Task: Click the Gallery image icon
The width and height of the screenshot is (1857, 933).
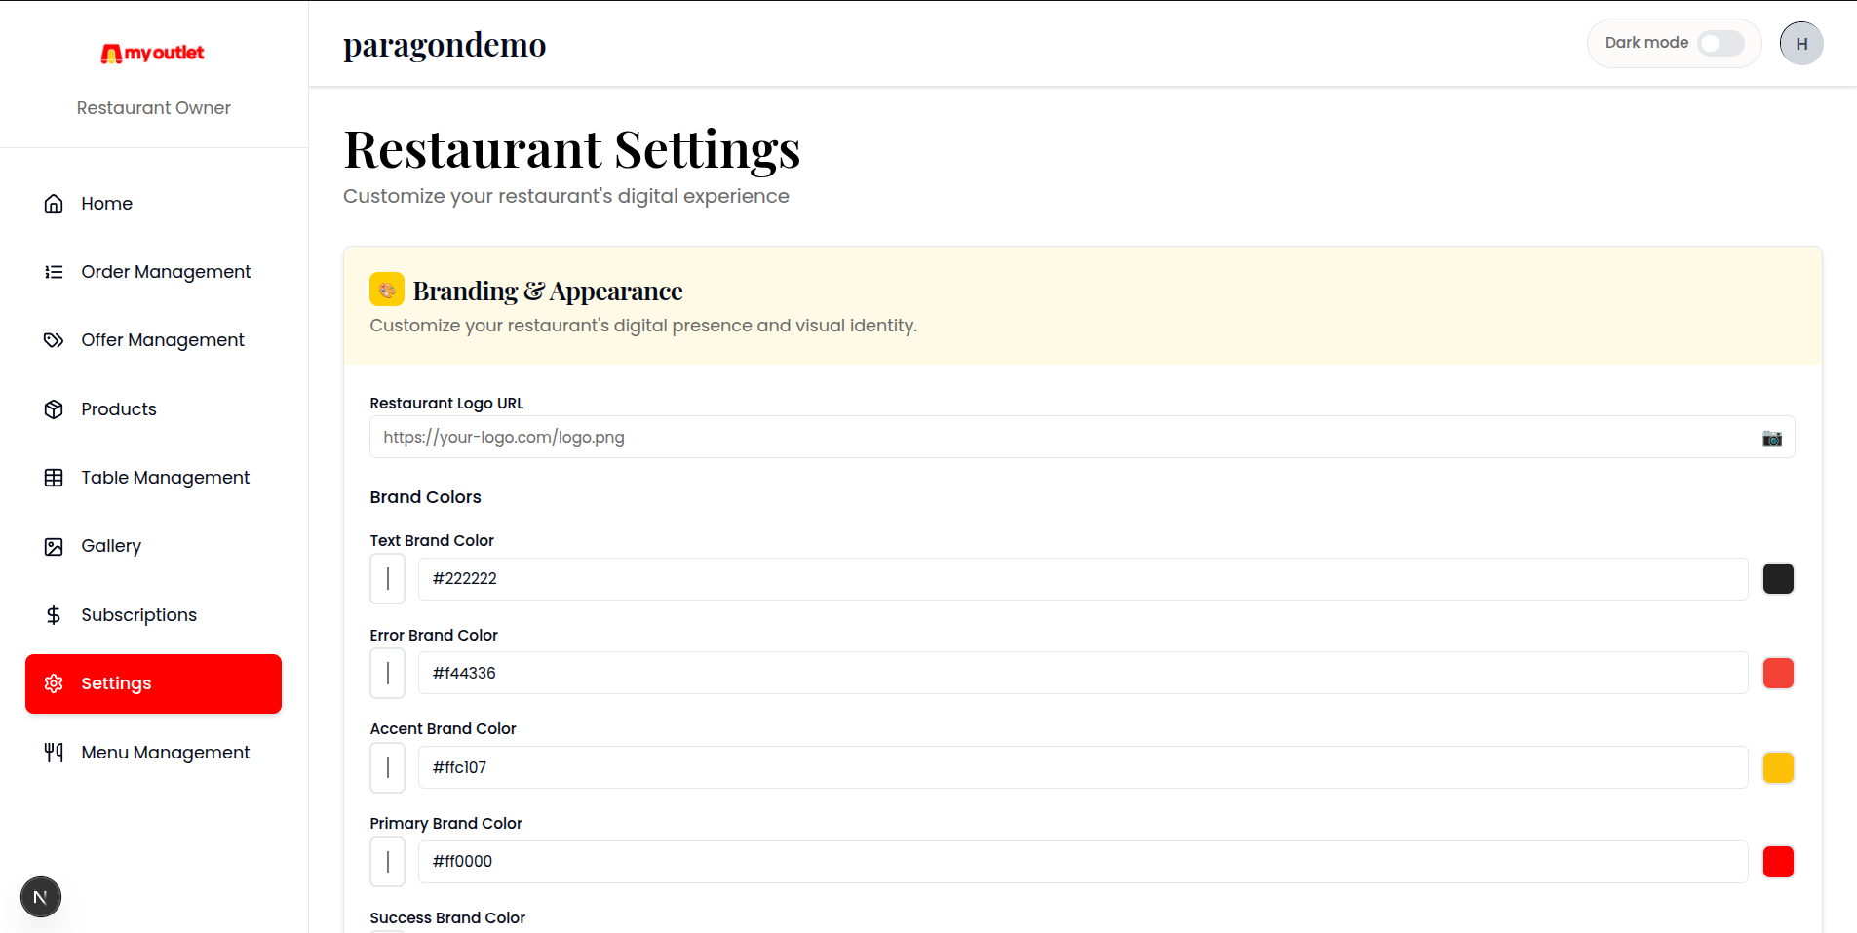Action: 54,547
